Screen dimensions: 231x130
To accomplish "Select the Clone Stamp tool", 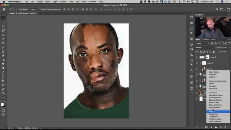I will point(3,52).
